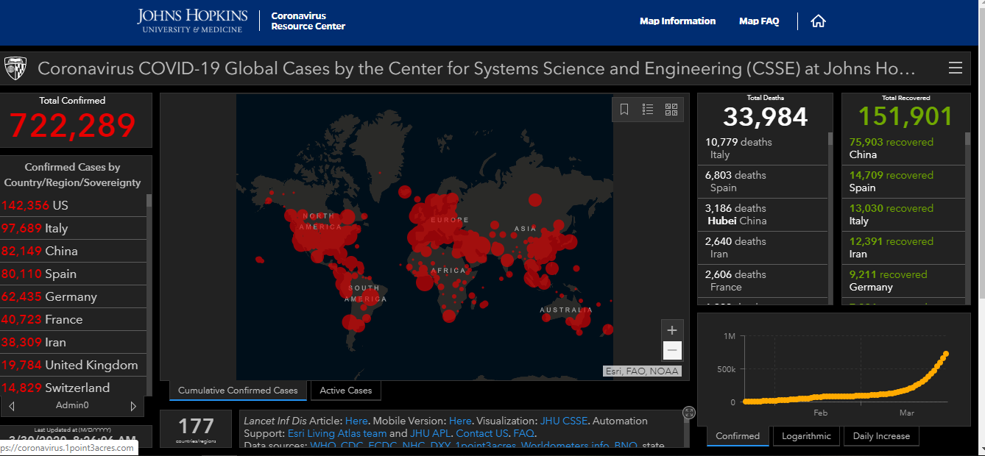
Task: Select the '38,309 Iran' confirmed row
Action: [x=73, y=342]
